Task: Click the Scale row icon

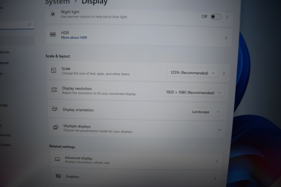Action: coord(54,70)
